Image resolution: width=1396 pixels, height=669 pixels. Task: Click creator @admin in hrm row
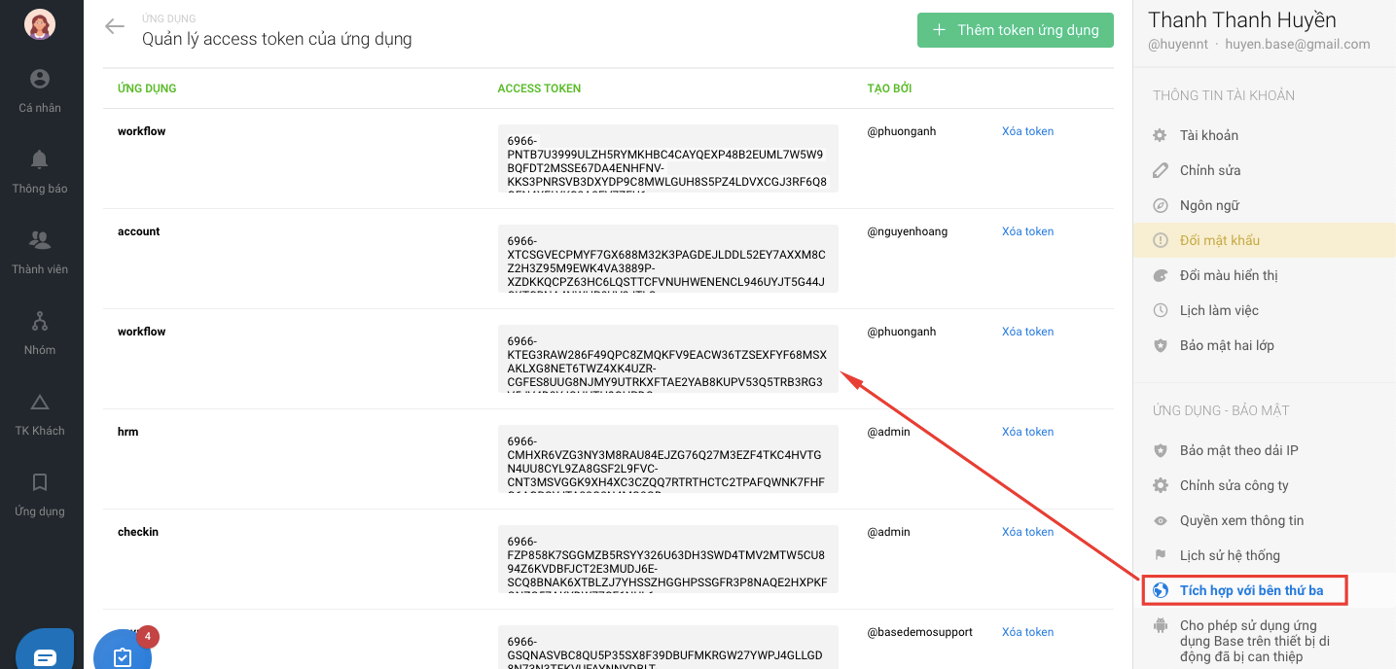pyautogui.click(x=889, y=432)
